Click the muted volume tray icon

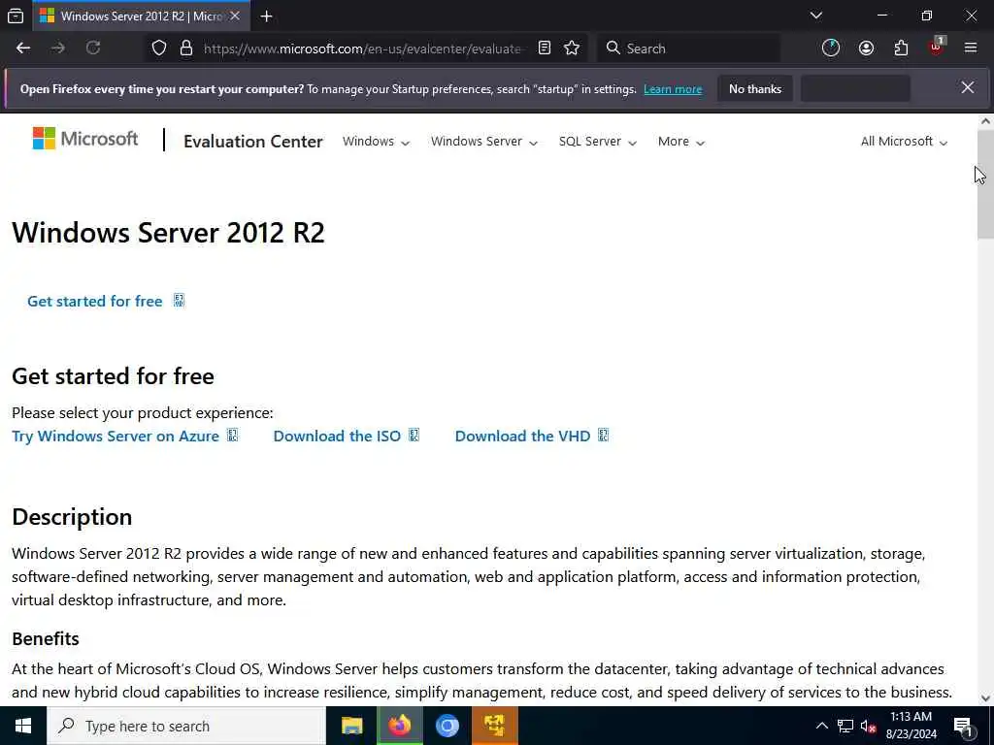click(x=868, y=726)
